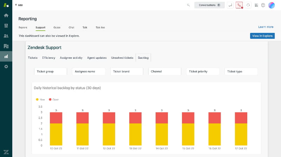Open the notifications bell icon
Screen dimensions: 281x157
tap(248, 5)
